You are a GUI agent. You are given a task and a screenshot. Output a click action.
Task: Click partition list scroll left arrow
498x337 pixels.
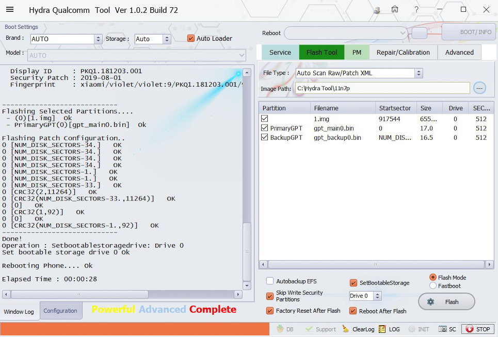click(263, 264)
